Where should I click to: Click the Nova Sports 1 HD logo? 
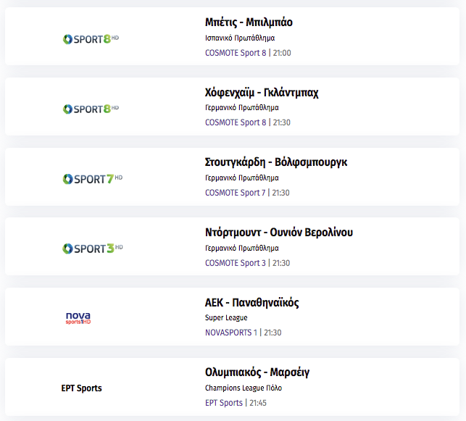78,318
